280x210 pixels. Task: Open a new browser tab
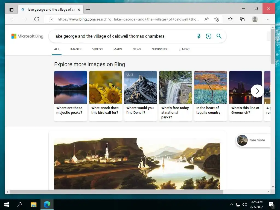tap(88, 10)
